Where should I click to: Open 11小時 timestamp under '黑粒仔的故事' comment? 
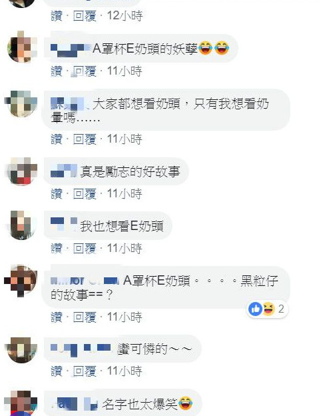125,317
